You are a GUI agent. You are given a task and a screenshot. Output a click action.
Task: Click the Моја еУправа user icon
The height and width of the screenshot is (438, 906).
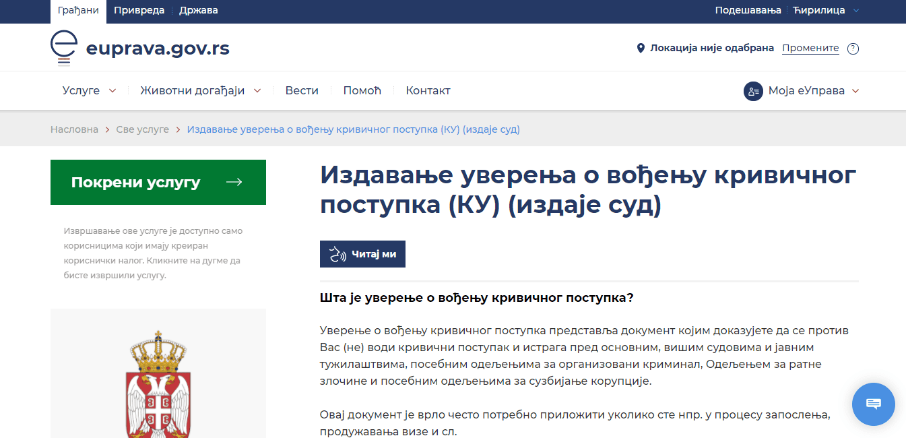[753, 91]
